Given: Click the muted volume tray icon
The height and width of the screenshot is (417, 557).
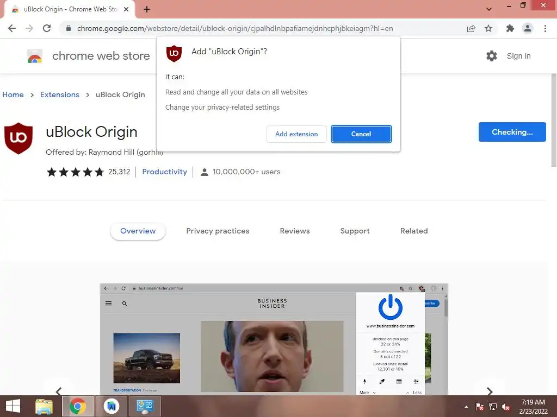Looking at the screenshot, I should click(506, 407).
